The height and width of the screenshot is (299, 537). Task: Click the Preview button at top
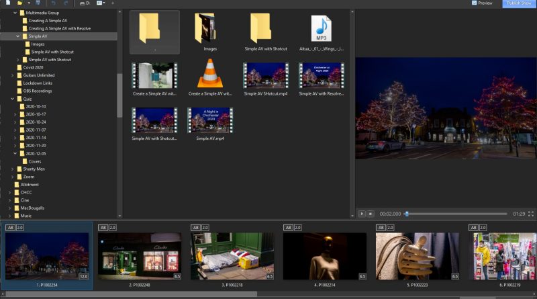[x=482, y=3]
